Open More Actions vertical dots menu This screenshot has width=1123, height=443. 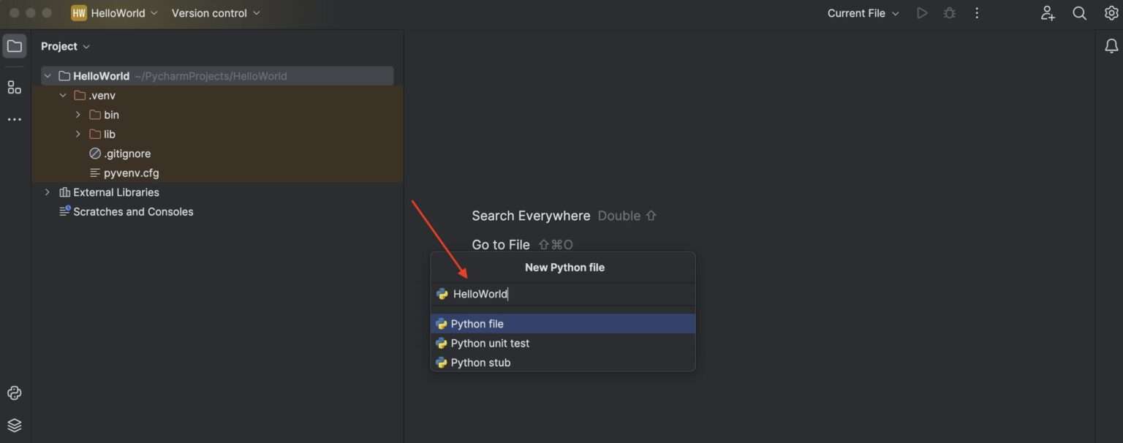(977, 13)
